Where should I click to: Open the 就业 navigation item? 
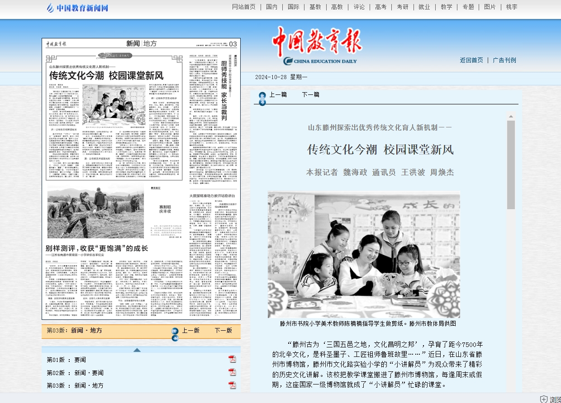tap(424, 7)
